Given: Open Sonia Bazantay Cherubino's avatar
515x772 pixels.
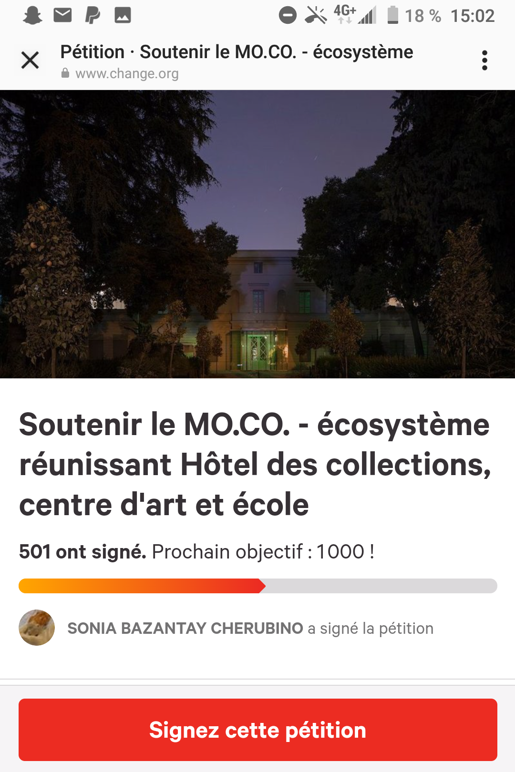Looking at the screenshot, I should [37, 628].
